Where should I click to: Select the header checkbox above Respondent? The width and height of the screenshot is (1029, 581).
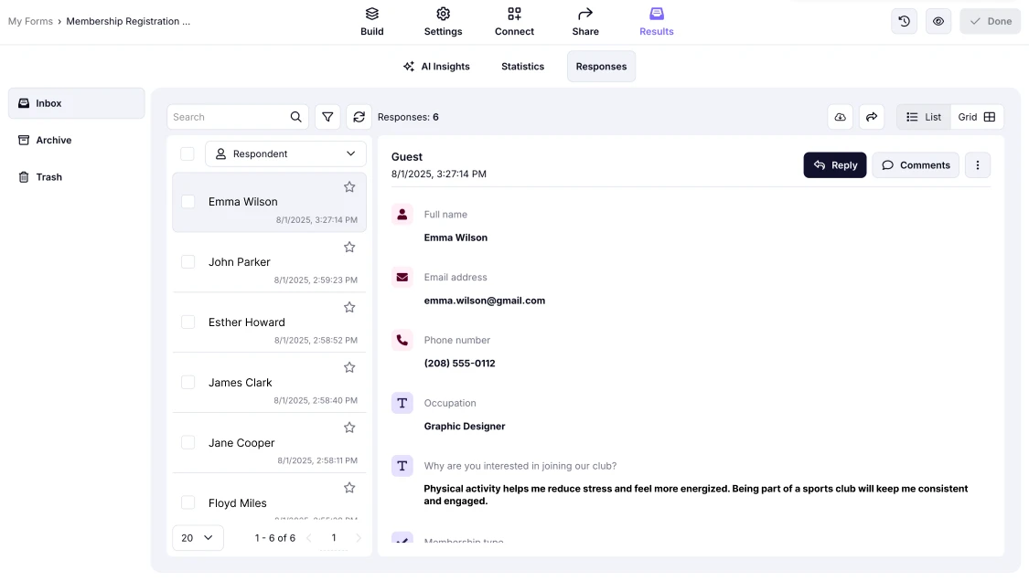[188, 153]
